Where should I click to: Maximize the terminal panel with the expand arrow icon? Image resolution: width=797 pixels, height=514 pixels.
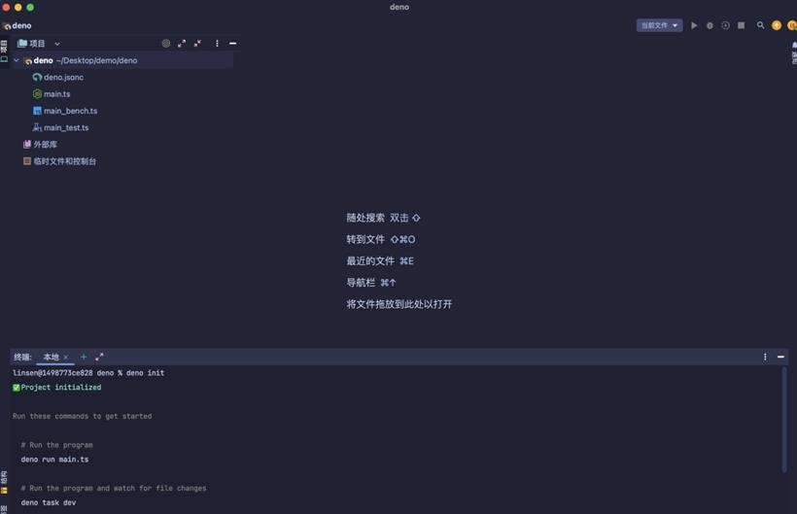click(x=99, y=357)
